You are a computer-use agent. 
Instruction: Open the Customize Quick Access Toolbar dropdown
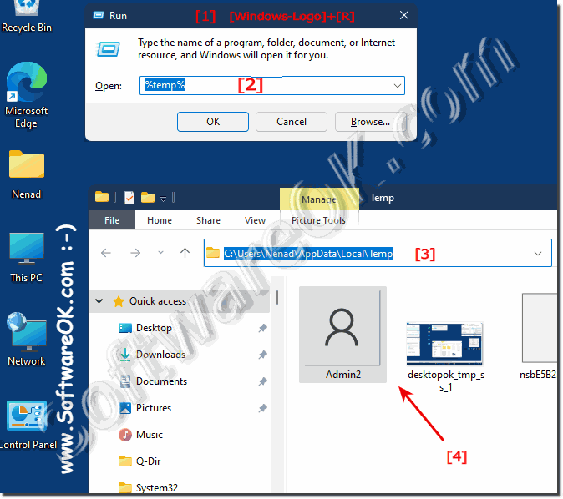tap(163, 199)
